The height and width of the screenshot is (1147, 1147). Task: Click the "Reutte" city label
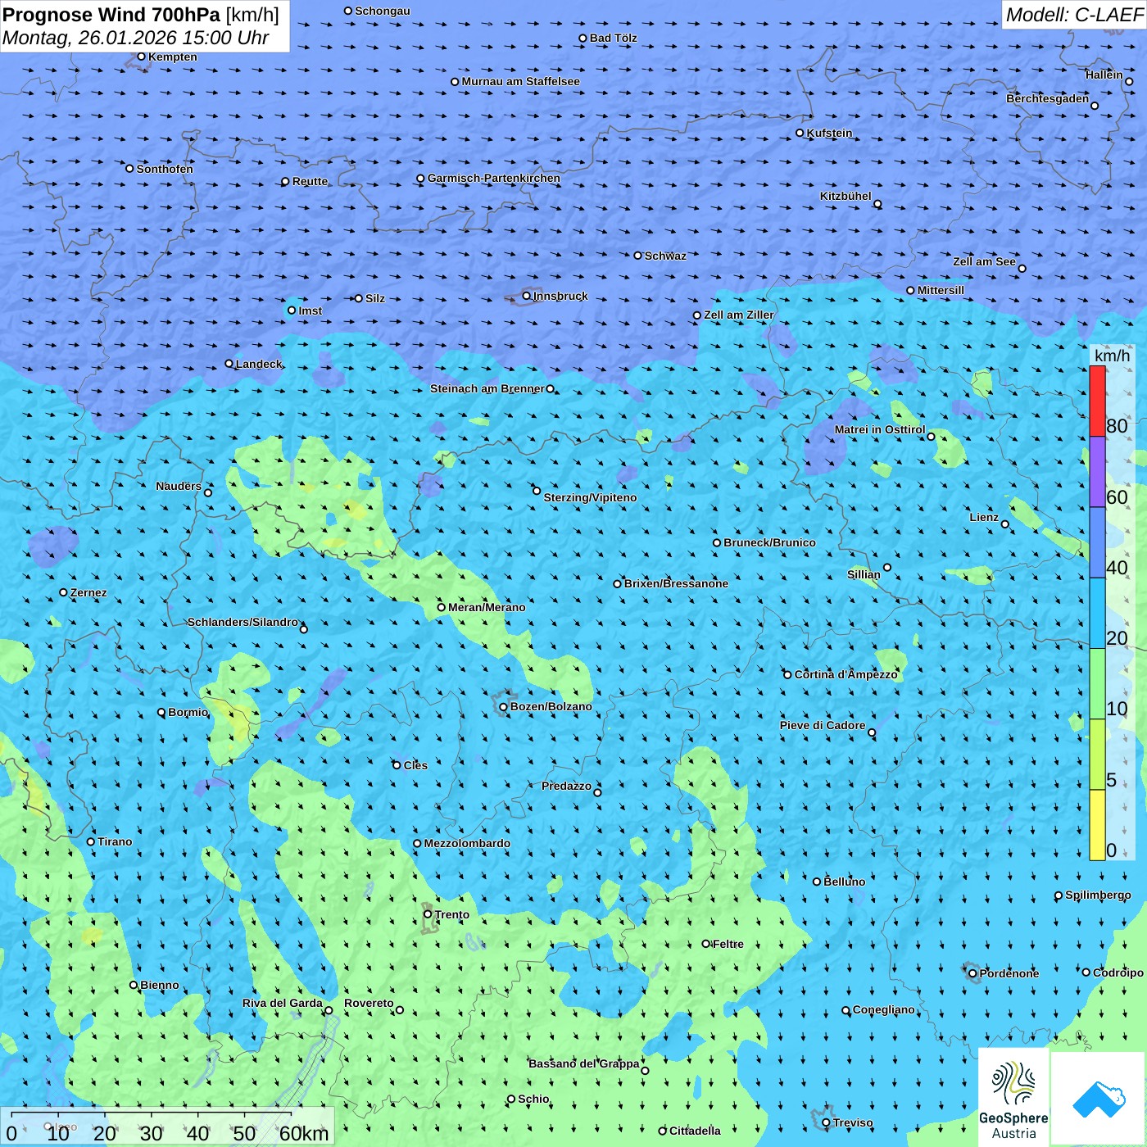311,181
